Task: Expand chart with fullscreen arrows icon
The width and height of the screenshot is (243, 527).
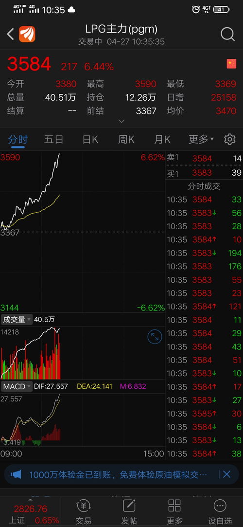Action: pyautogui.click(x=155, y=337)
